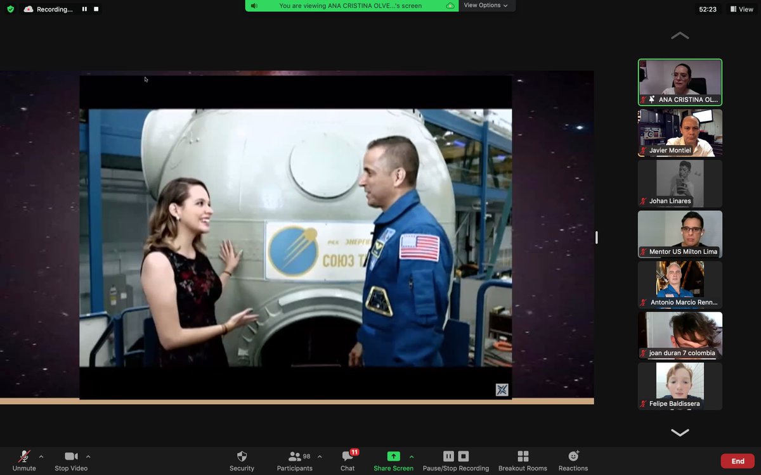Stop recording from the bottom toolbar
This screenshot has height=475, width=761.
464,457
